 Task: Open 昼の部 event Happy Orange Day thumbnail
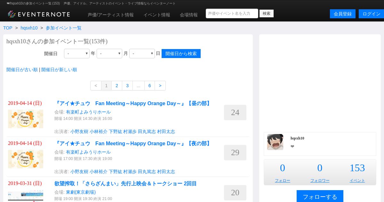[26, 119]
